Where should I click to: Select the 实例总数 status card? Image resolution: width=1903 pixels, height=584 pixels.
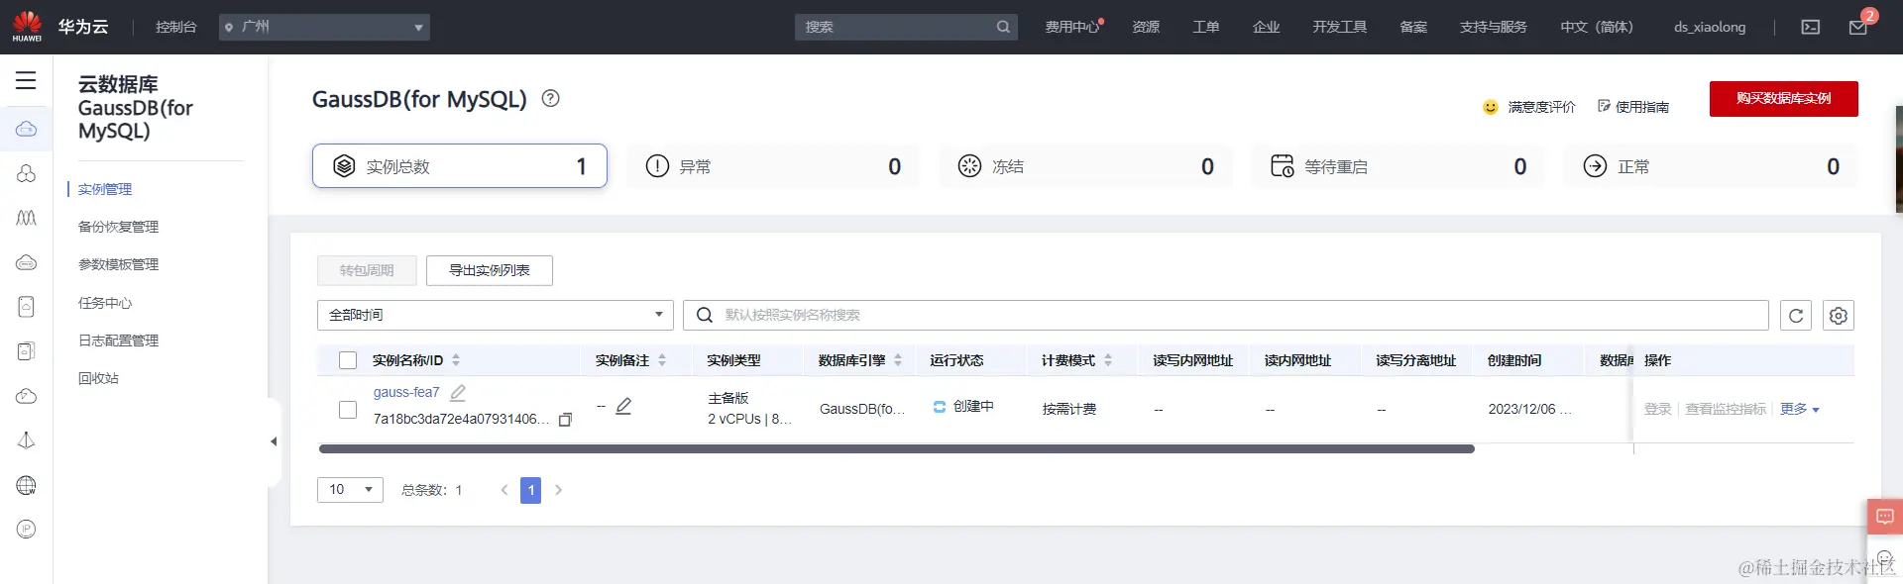[460, 166]
